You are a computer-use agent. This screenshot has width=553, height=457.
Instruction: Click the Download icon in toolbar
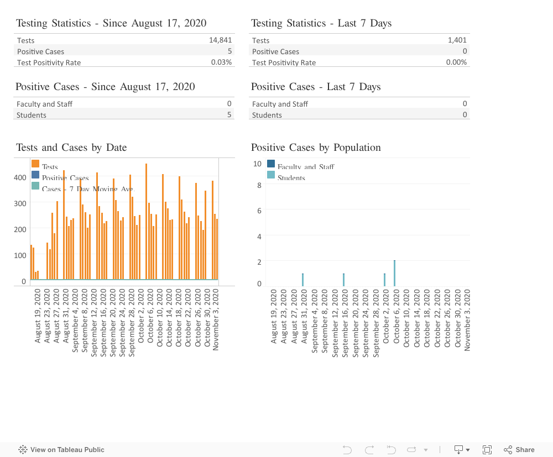pos(458,450)
